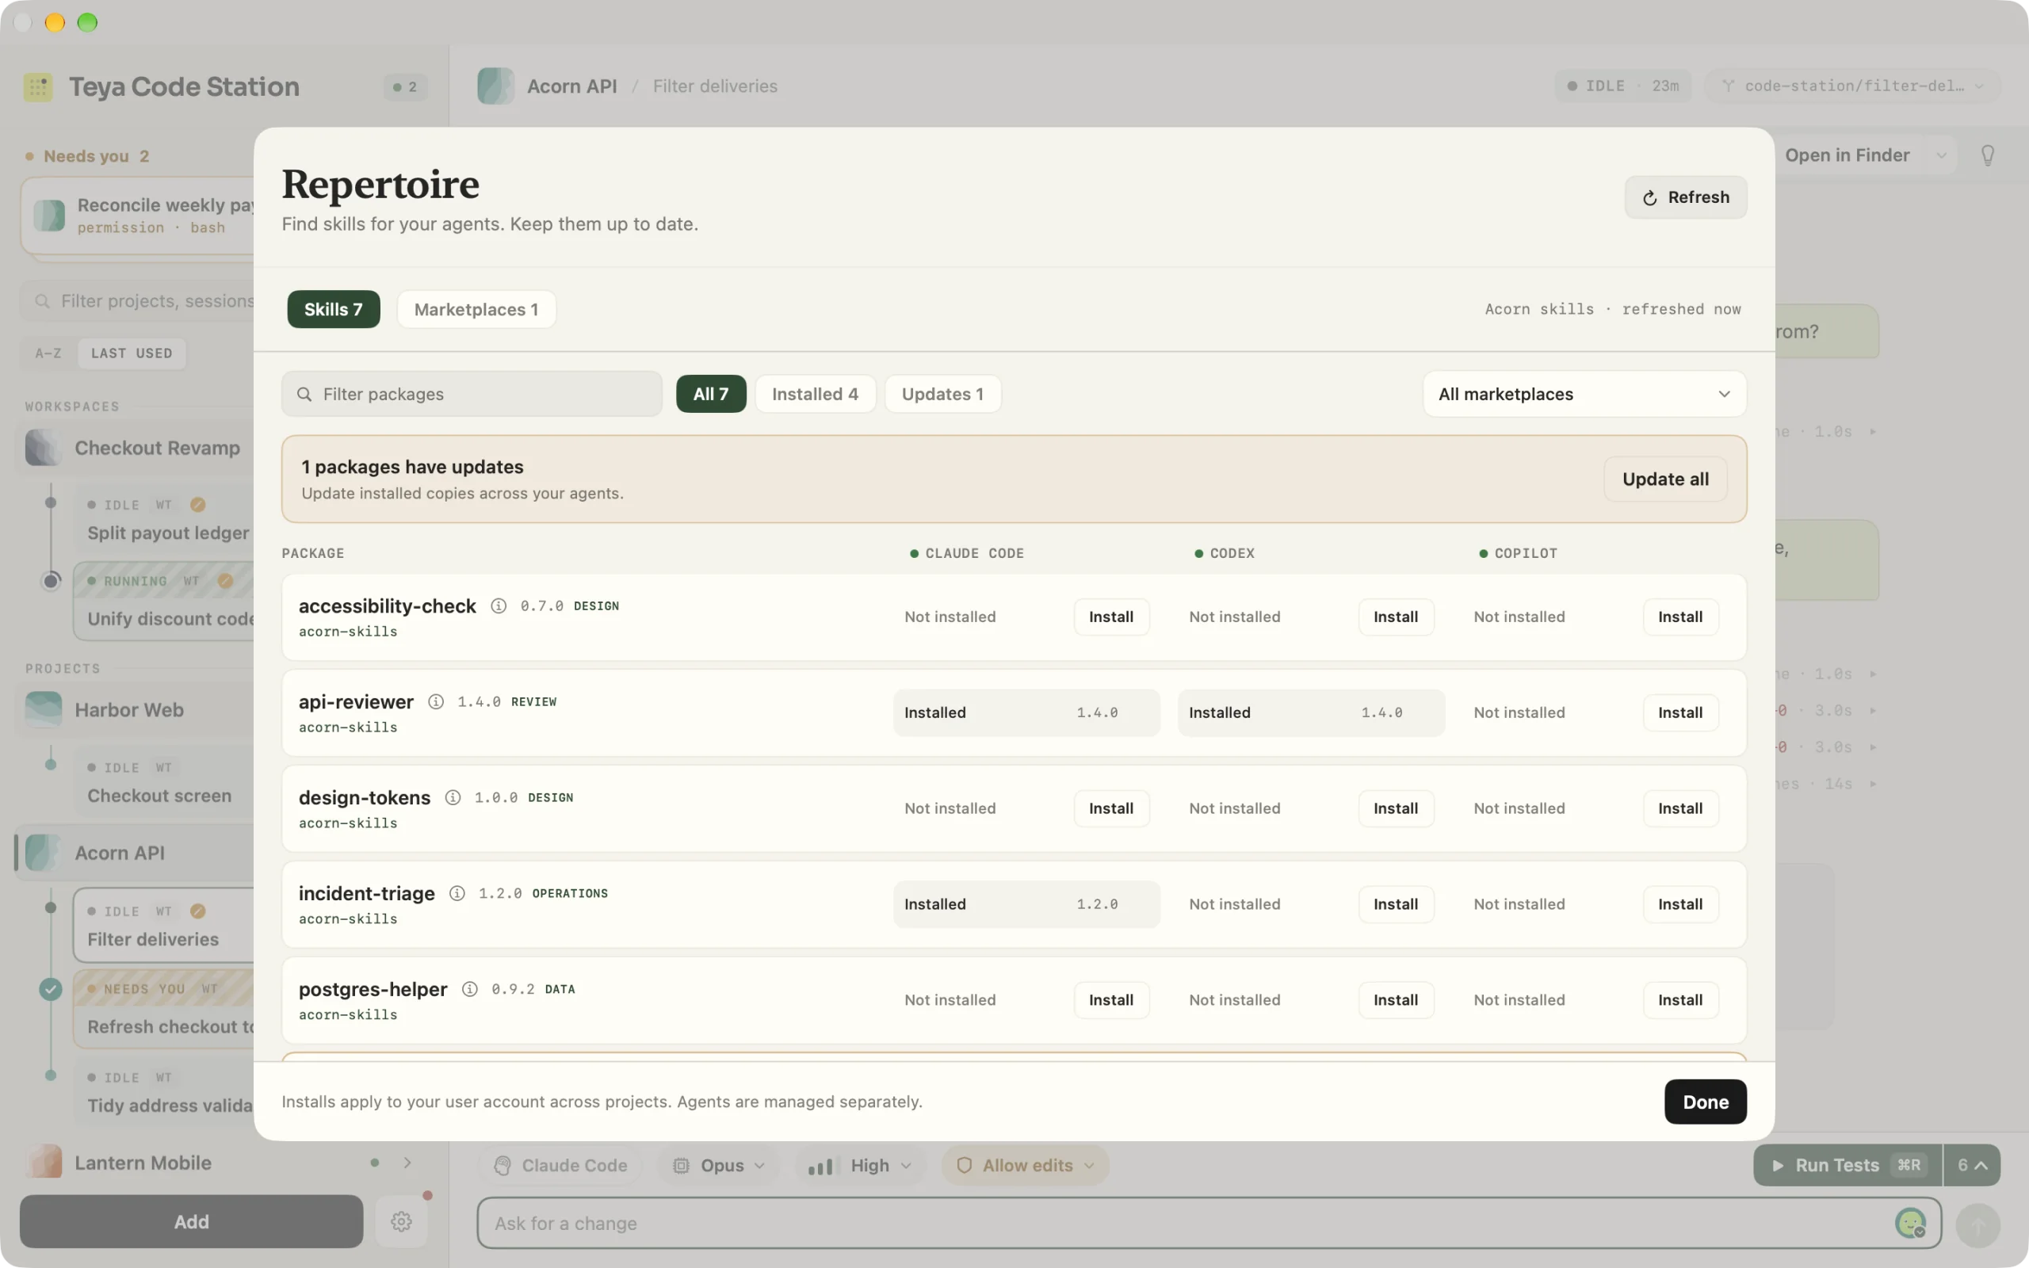Click the info icon next to accessibility-check
This screenshot has width=2029, height=1268.
pos(498,605)
